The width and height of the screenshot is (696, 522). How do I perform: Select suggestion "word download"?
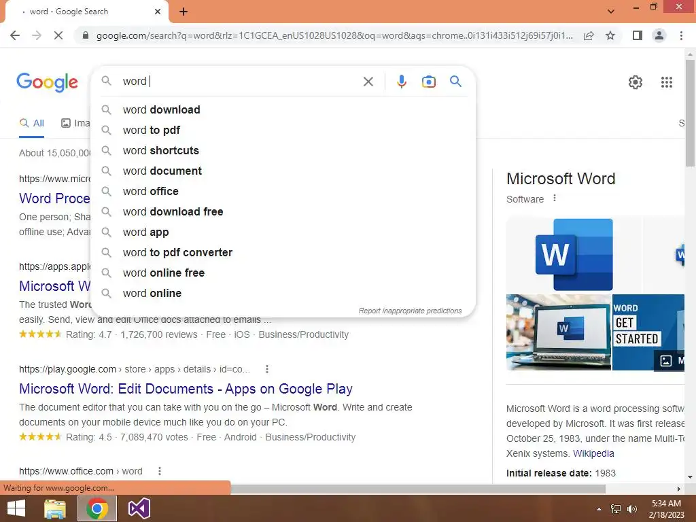tap(283, 109)
